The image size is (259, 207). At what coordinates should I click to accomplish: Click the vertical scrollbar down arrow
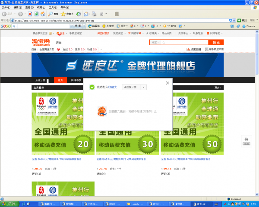[x=257, y=194]
